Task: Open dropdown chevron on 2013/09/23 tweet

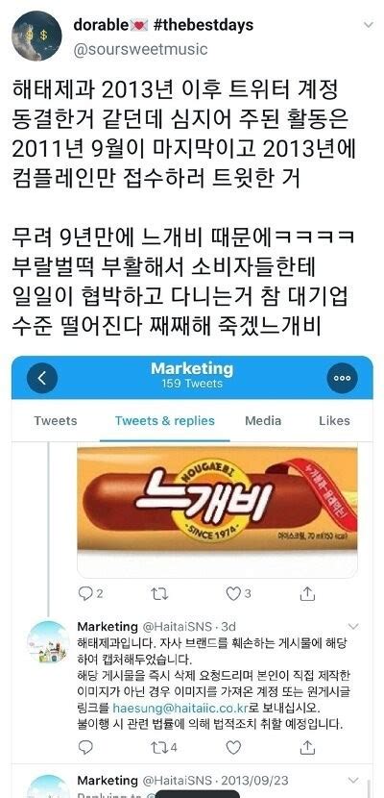Action: point(353,780)
